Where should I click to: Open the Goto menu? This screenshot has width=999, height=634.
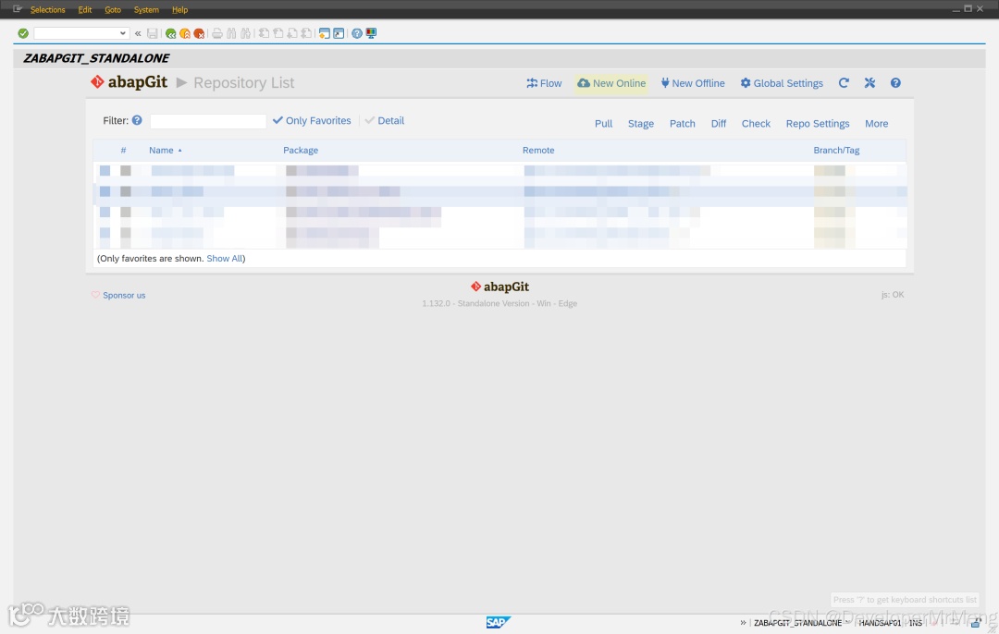[x=113, y=9]
